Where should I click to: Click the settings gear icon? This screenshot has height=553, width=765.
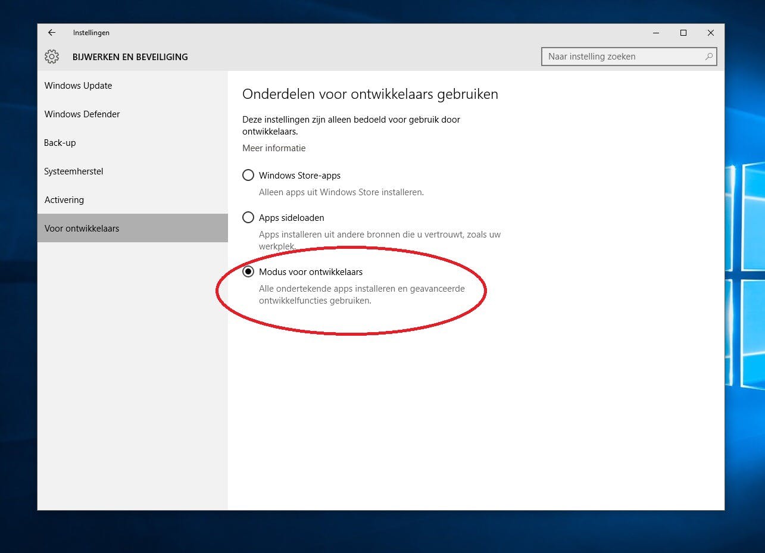pyautogui.click(x=52, y=57)
